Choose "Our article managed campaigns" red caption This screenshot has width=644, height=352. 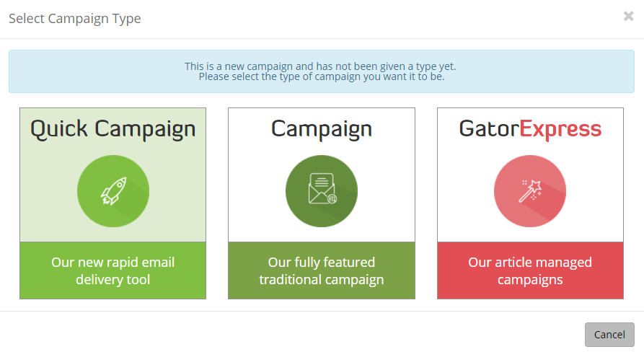[530, 270]
